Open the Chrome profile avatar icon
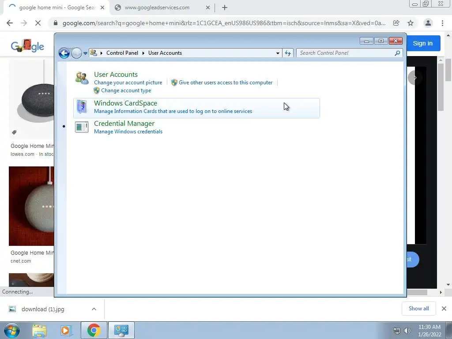 coord(428,23)
